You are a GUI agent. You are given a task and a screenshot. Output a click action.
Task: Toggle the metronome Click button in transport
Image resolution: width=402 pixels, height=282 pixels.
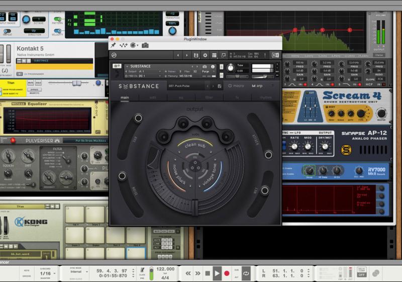[142, 270]
